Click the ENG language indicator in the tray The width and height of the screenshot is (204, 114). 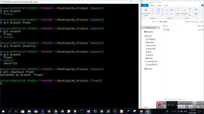click(186, 111)
